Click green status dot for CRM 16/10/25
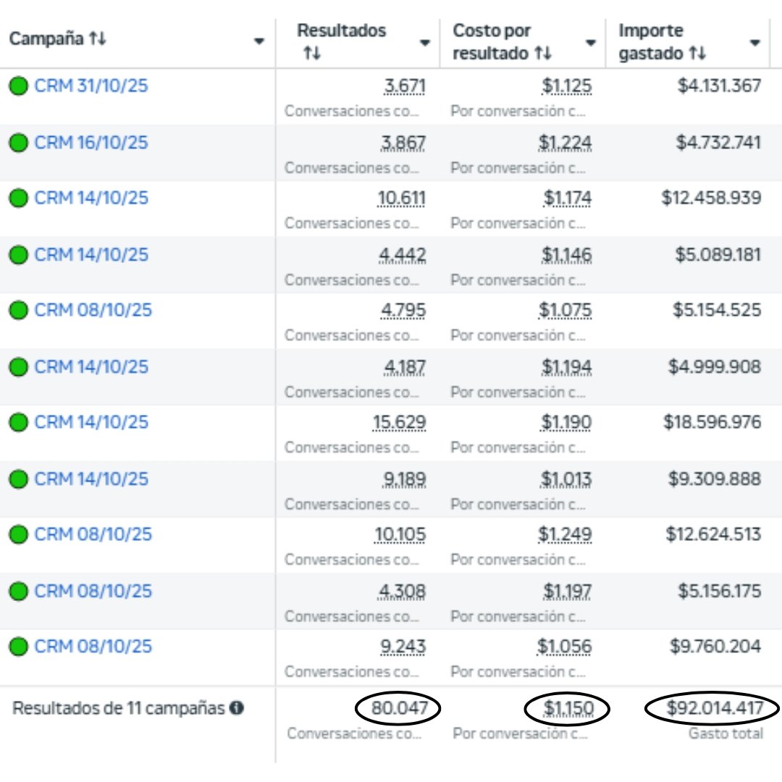The height and width of the screenshot is (782, 782). [x=18, y=143]
